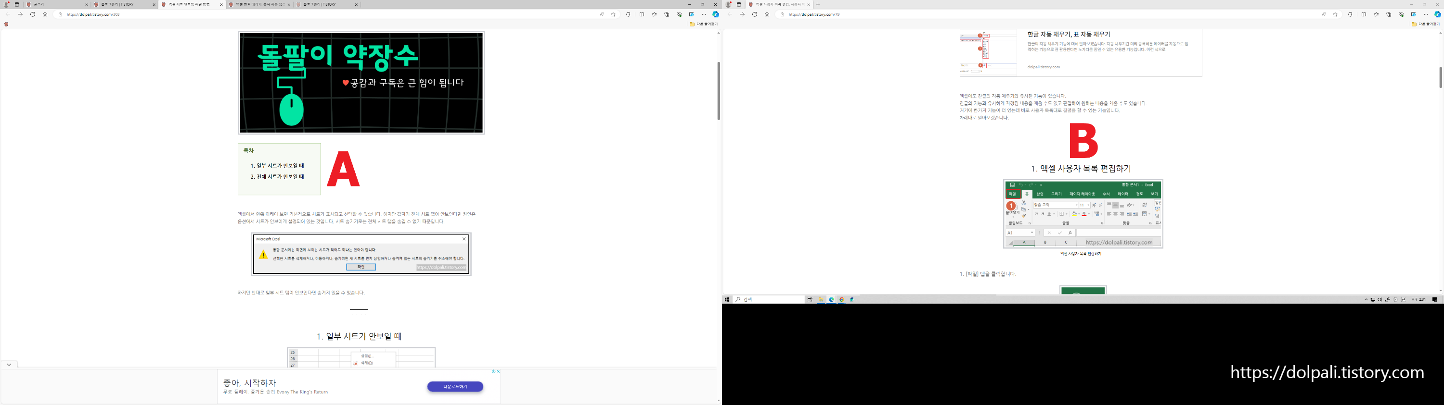Image resolution: width=1444 pixels, height=405 pixels.
Task: Open Chrome from the taskbar
Action: pyautogui.click(x=841, y=300)
